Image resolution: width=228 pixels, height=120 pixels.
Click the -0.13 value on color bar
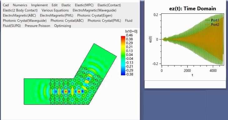[129, 63]
